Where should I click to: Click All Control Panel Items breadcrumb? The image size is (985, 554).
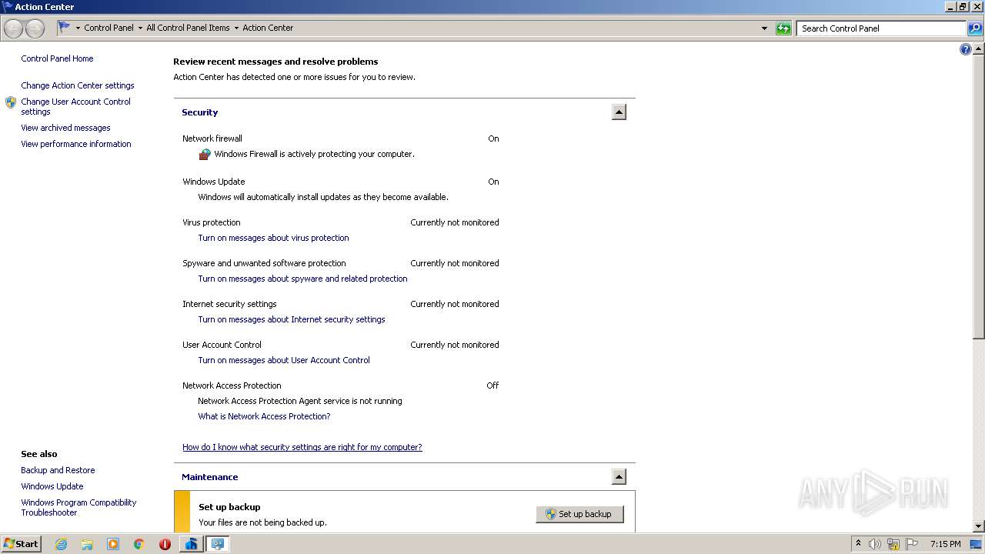pos(188,28)
